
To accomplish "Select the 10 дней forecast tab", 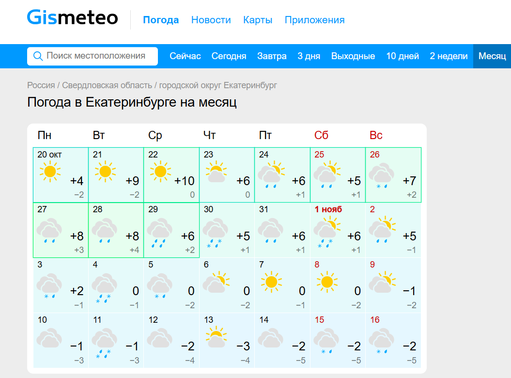I will (403, 56).
